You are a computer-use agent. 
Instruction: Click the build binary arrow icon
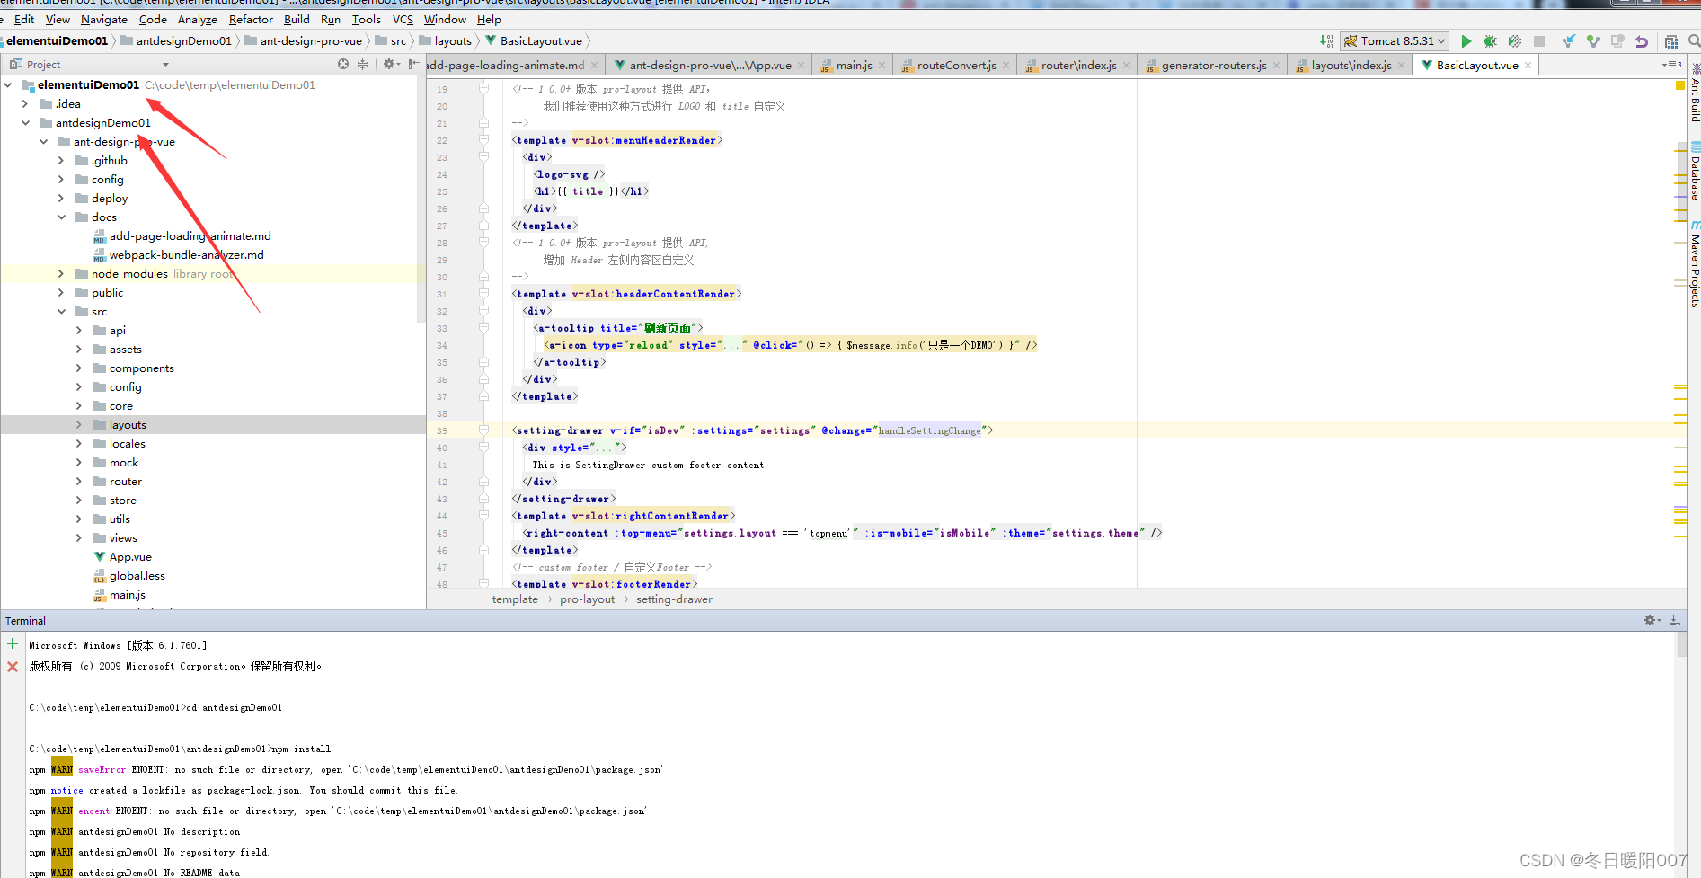pyautogui.click(x=1326, y=41)
